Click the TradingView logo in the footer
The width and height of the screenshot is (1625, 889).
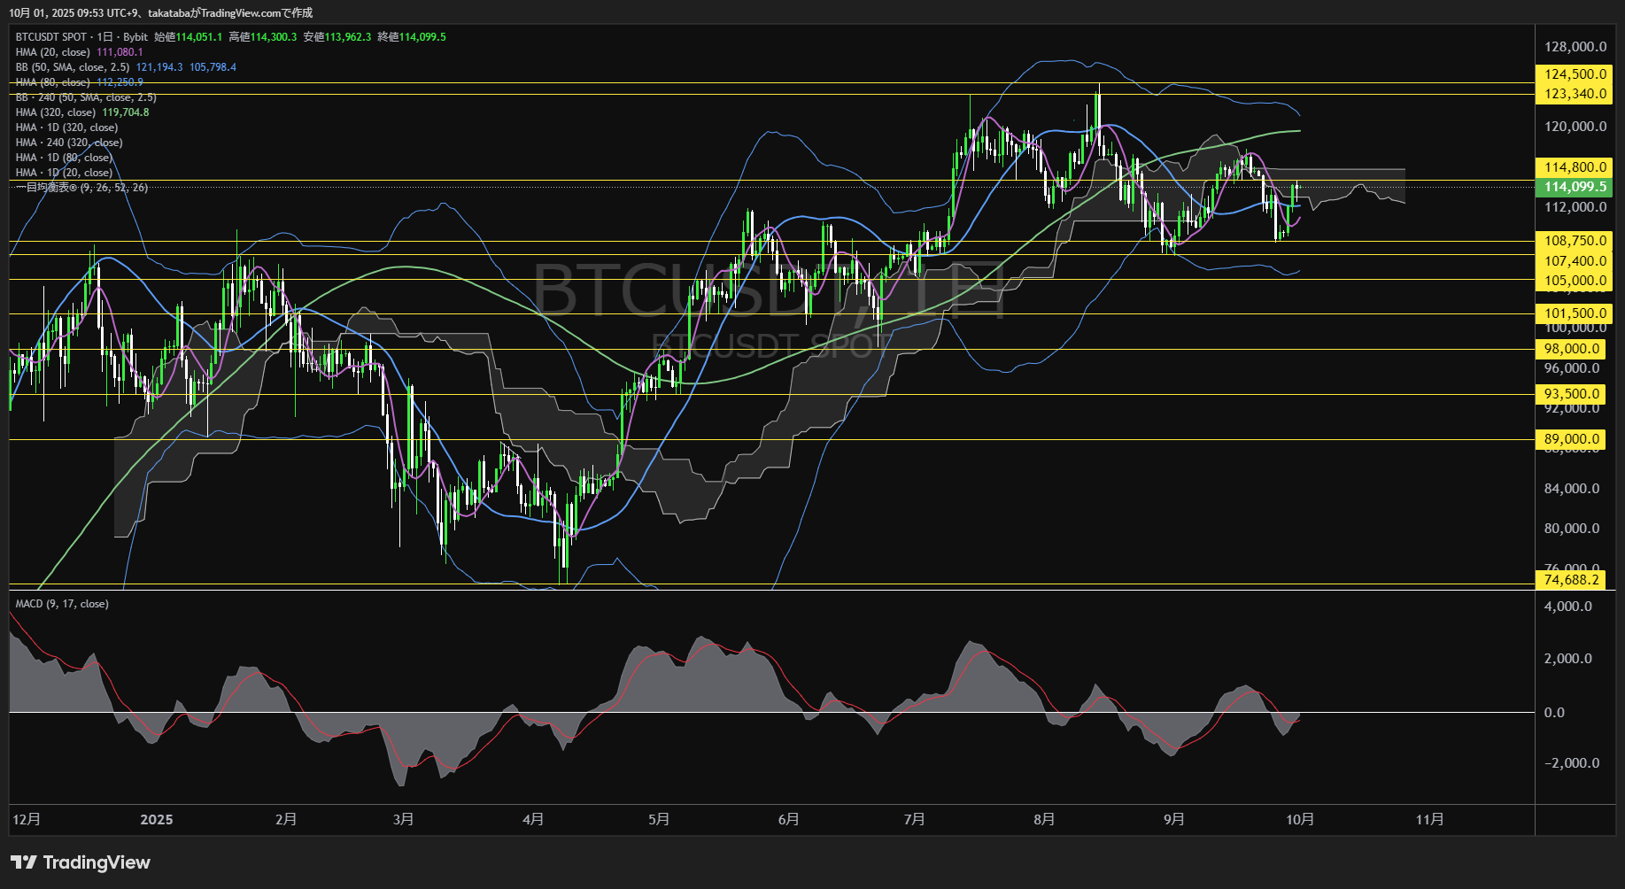coord(81,862)
